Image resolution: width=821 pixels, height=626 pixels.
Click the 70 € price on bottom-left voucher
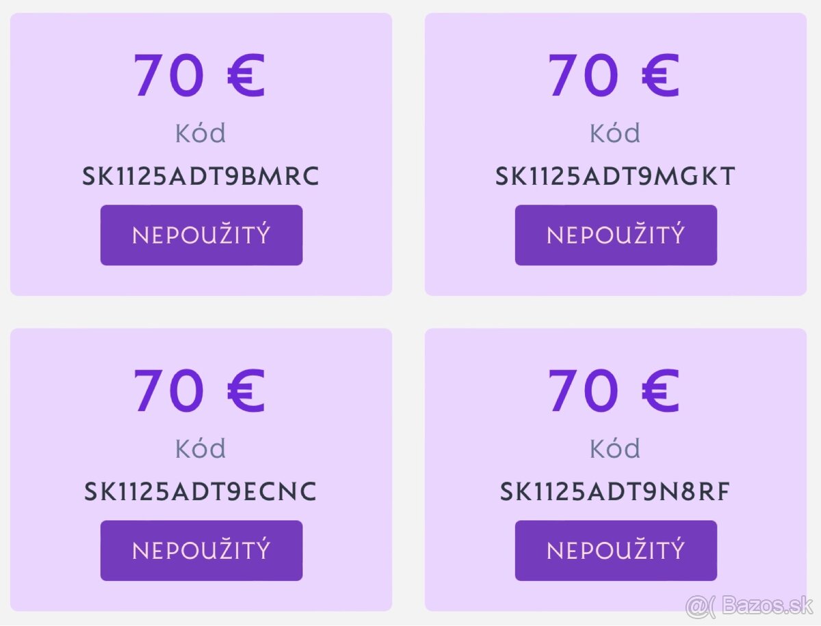201,389
